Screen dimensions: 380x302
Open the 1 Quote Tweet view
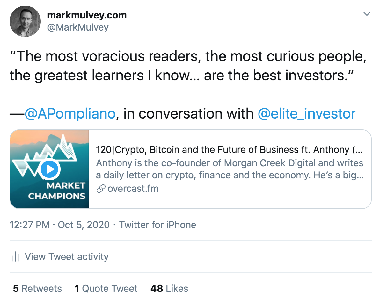tap(106, 288)
